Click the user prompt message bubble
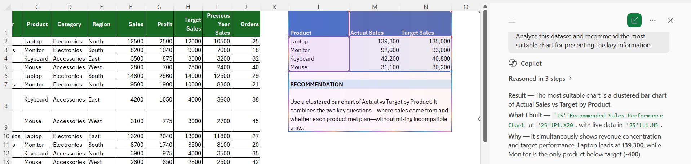Screen dimensions: 691x164 [x=589, y=41]
